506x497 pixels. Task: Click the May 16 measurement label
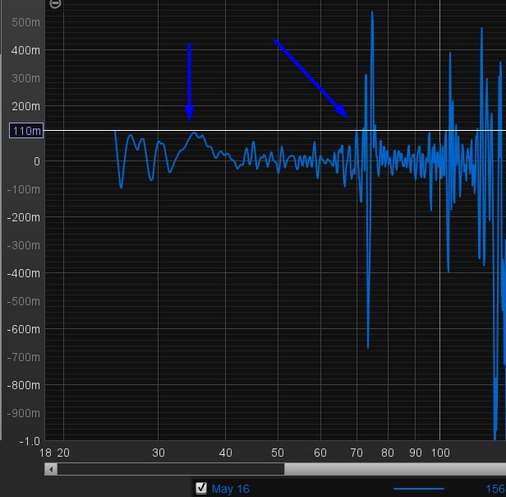(230, 489)
